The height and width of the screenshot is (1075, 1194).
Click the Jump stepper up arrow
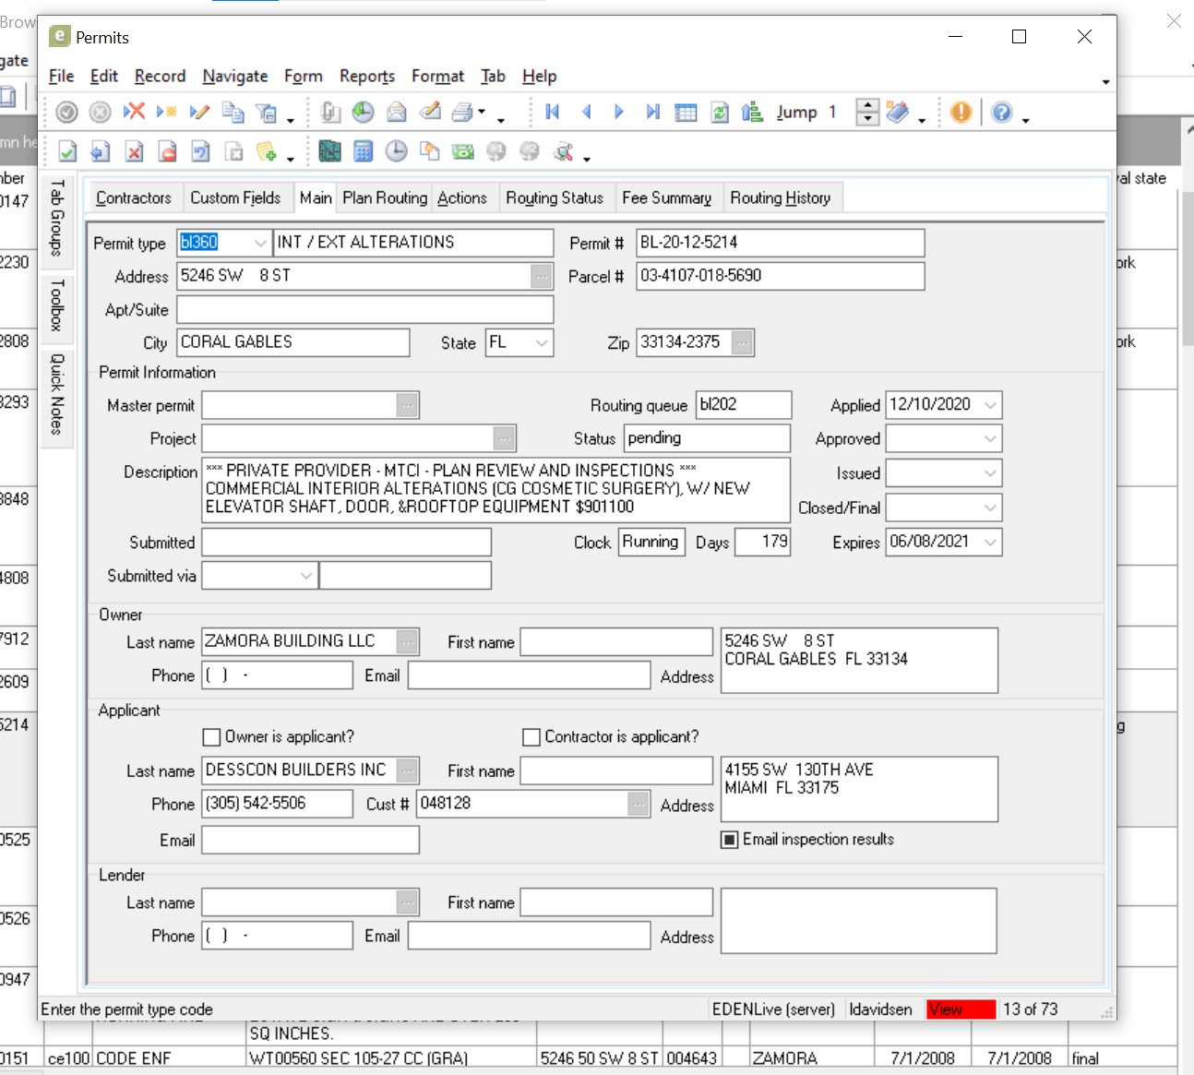[x=866, y=106]
